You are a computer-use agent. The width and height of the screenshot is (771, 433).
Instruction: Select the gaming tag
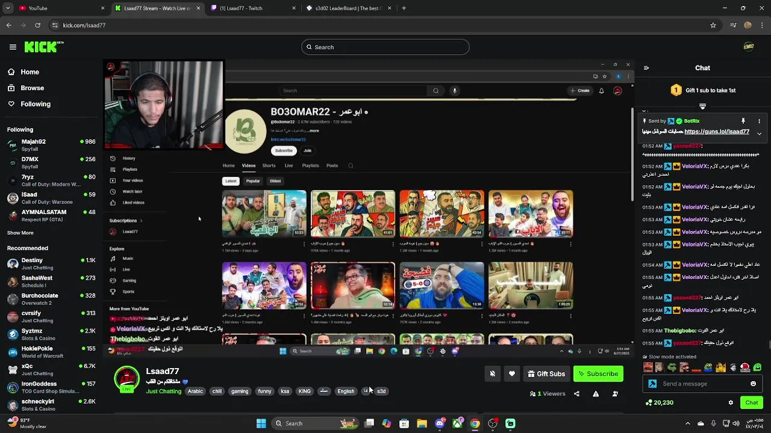(x=240, y=391)
